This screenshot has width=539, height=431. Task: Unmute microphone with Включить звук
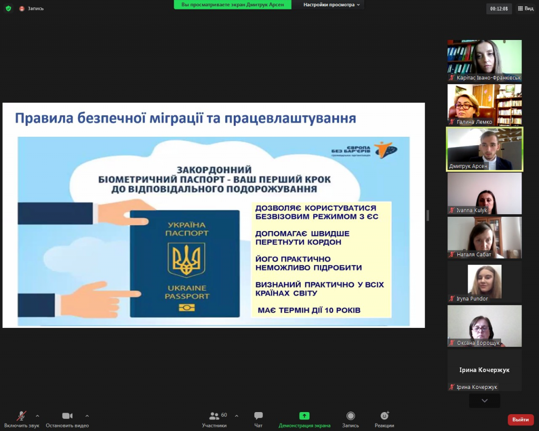coord(22,419)
